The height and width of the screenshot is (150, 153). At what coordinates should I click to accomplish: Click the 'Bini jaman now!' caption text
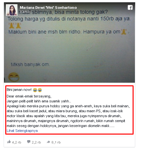tap(19, 90)
